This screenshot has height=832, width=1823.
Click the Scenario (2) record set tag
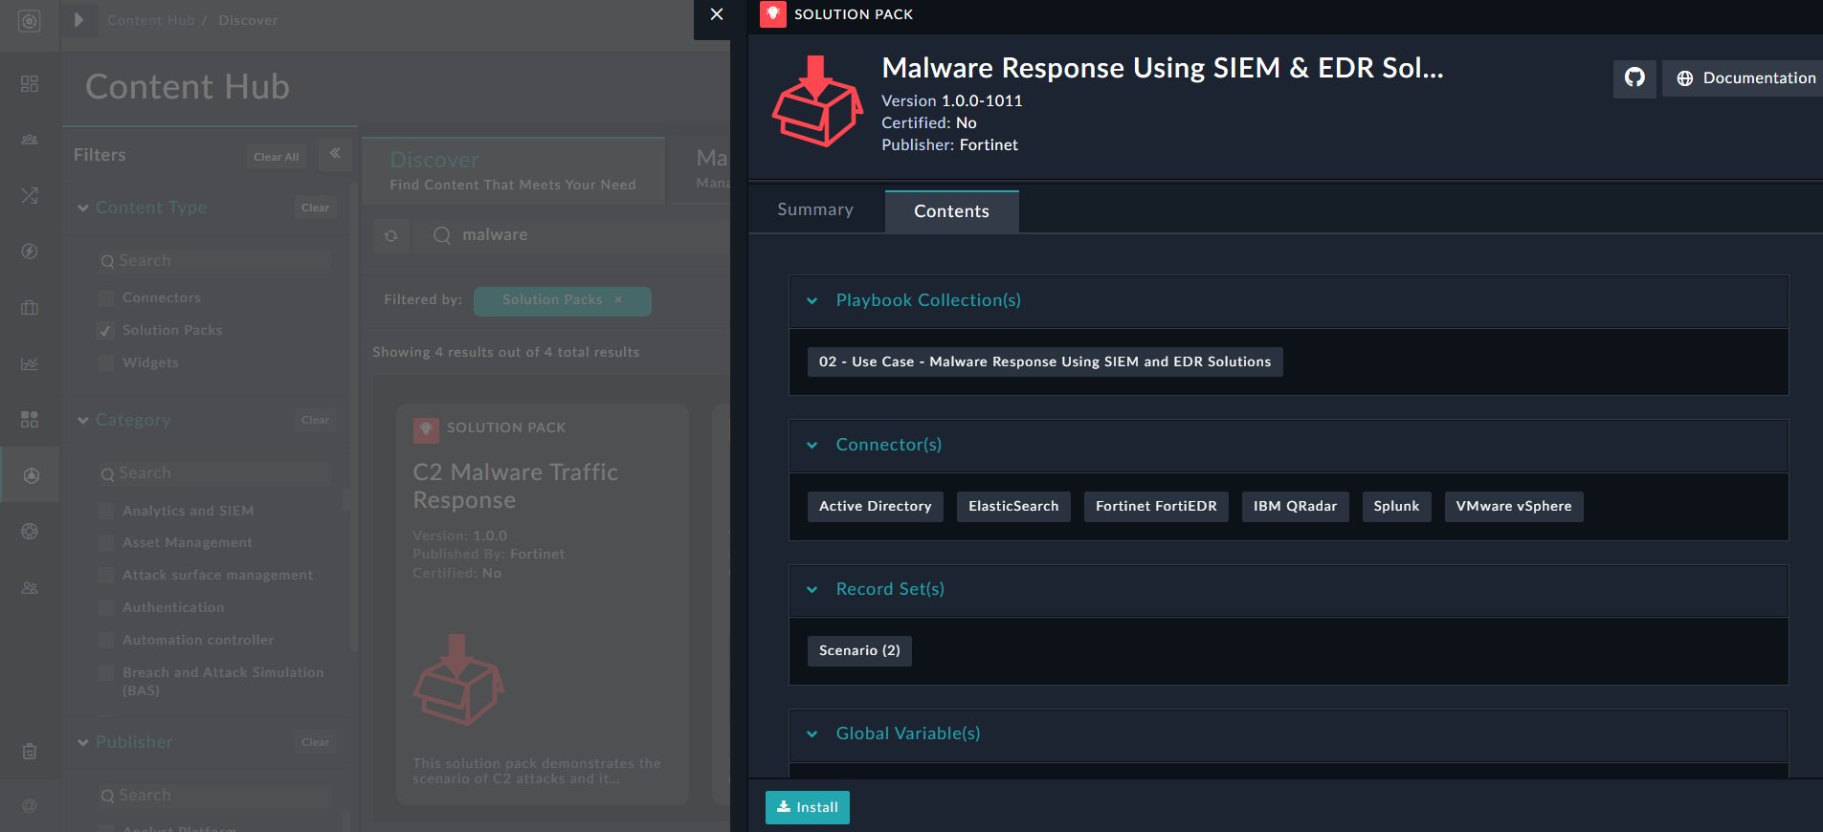(x=859, y=650)
